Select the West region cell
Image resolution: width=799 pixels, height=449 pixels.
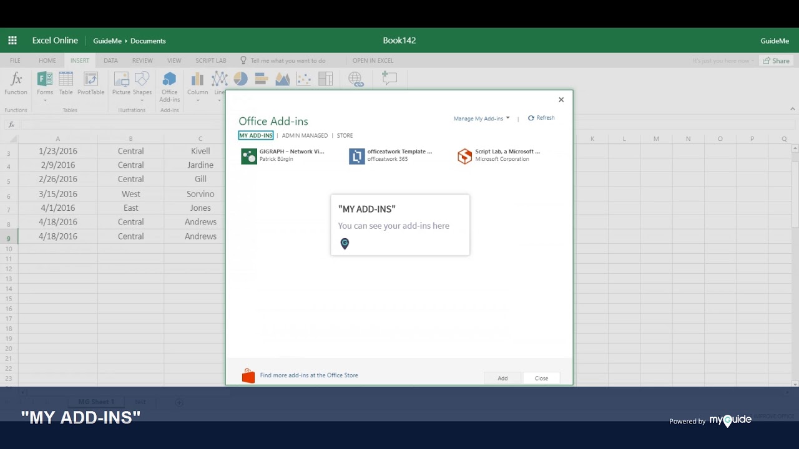tap(131, 194)
